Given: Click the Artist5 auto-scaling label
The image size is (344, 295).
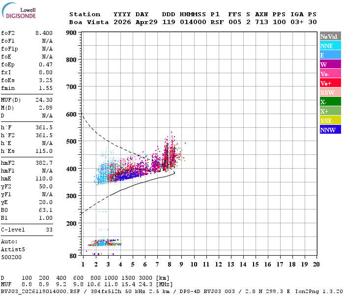Looking at the screenshot, I should 13,250.
